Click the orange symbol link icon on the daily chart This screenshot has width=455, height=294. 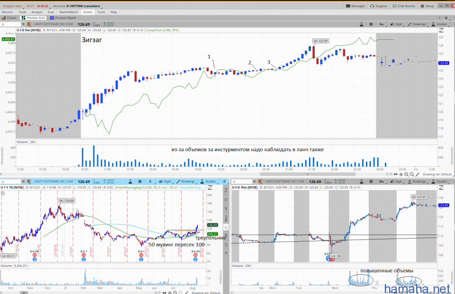pyautogui.click(x=29, y=182)
